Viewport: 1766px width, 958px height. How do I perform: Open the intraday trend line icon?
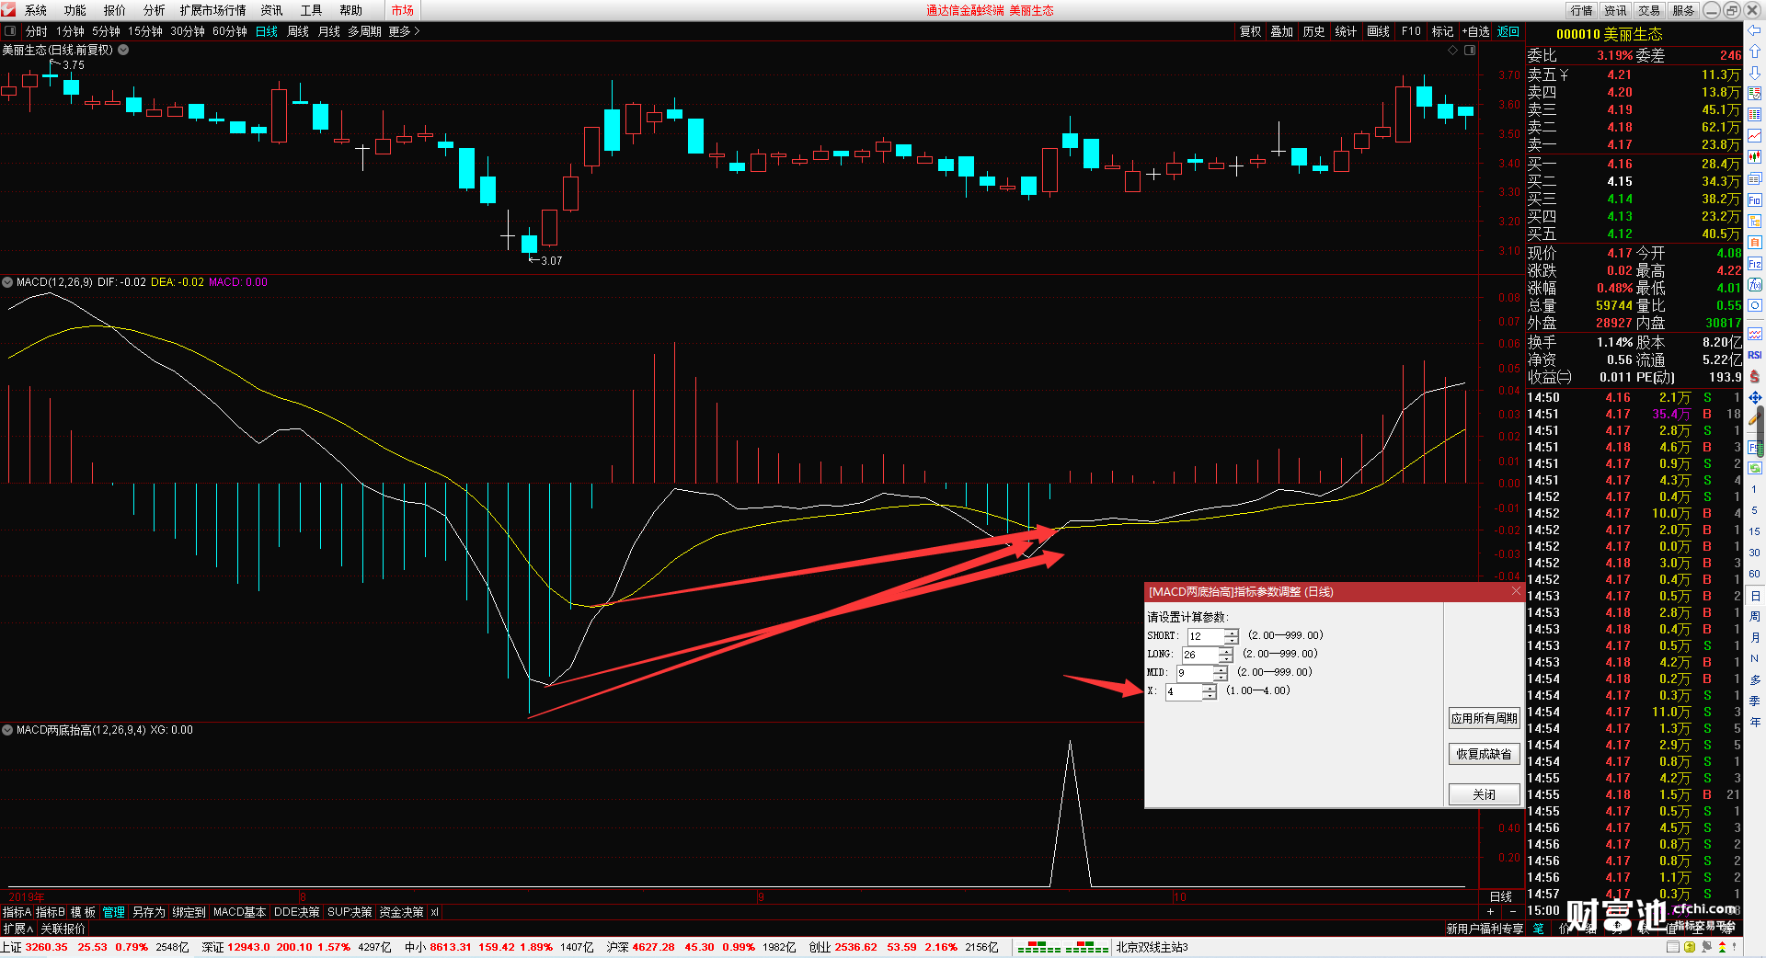point(1755,136)
